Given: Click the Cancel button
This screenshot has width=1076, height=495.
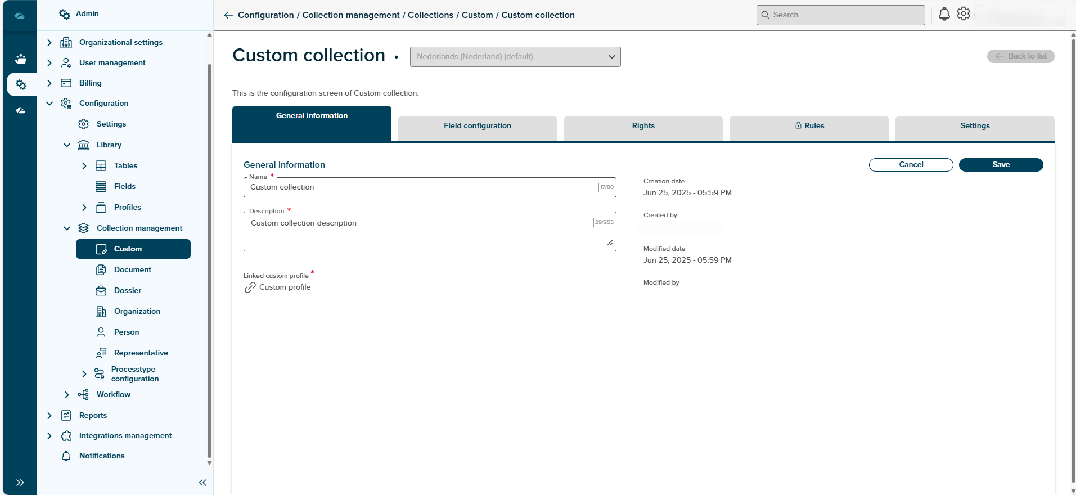Looking at the screenshot, I should point(911,165).
